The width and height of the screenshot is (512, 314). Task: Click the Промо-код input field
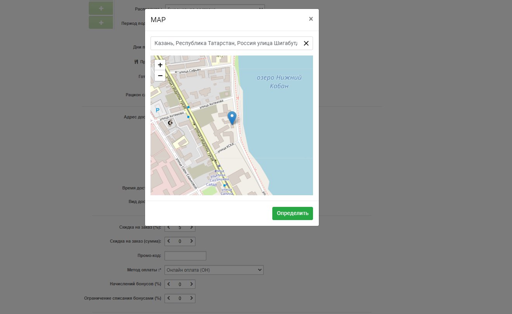(x=185, y=256)
